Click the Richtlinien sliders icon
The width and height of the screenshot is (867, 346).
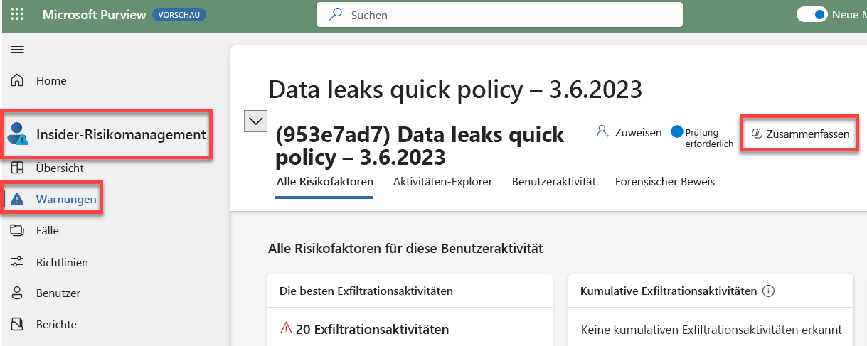click(x=18, y=262)
